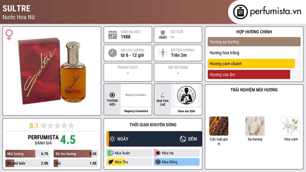Open the Xạ hương musk thumbnail

[255, 126]
